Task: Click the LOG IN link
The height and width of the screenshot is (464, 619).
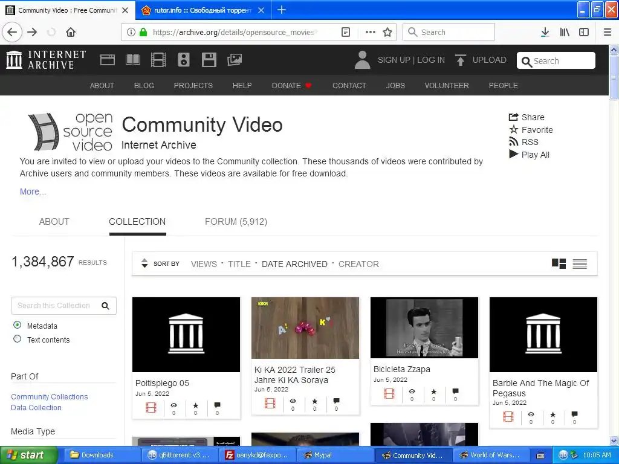Action: pos(431,60)
